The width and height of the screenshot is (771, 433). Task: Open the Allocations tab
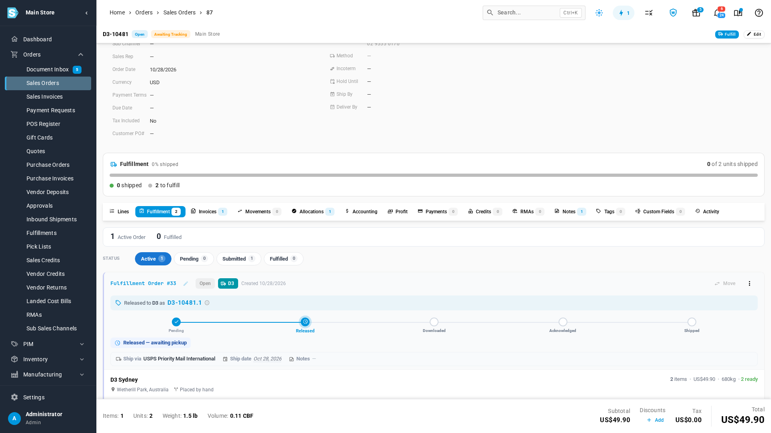coord(313,212)
